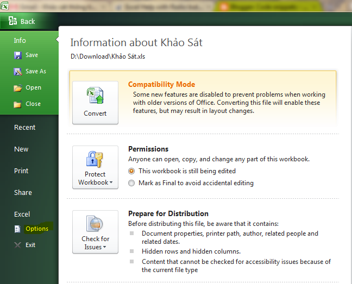The image size is (352, 284).
Task: Click the 'Prepare for Distribution' heading
Action: pos(168,214)
